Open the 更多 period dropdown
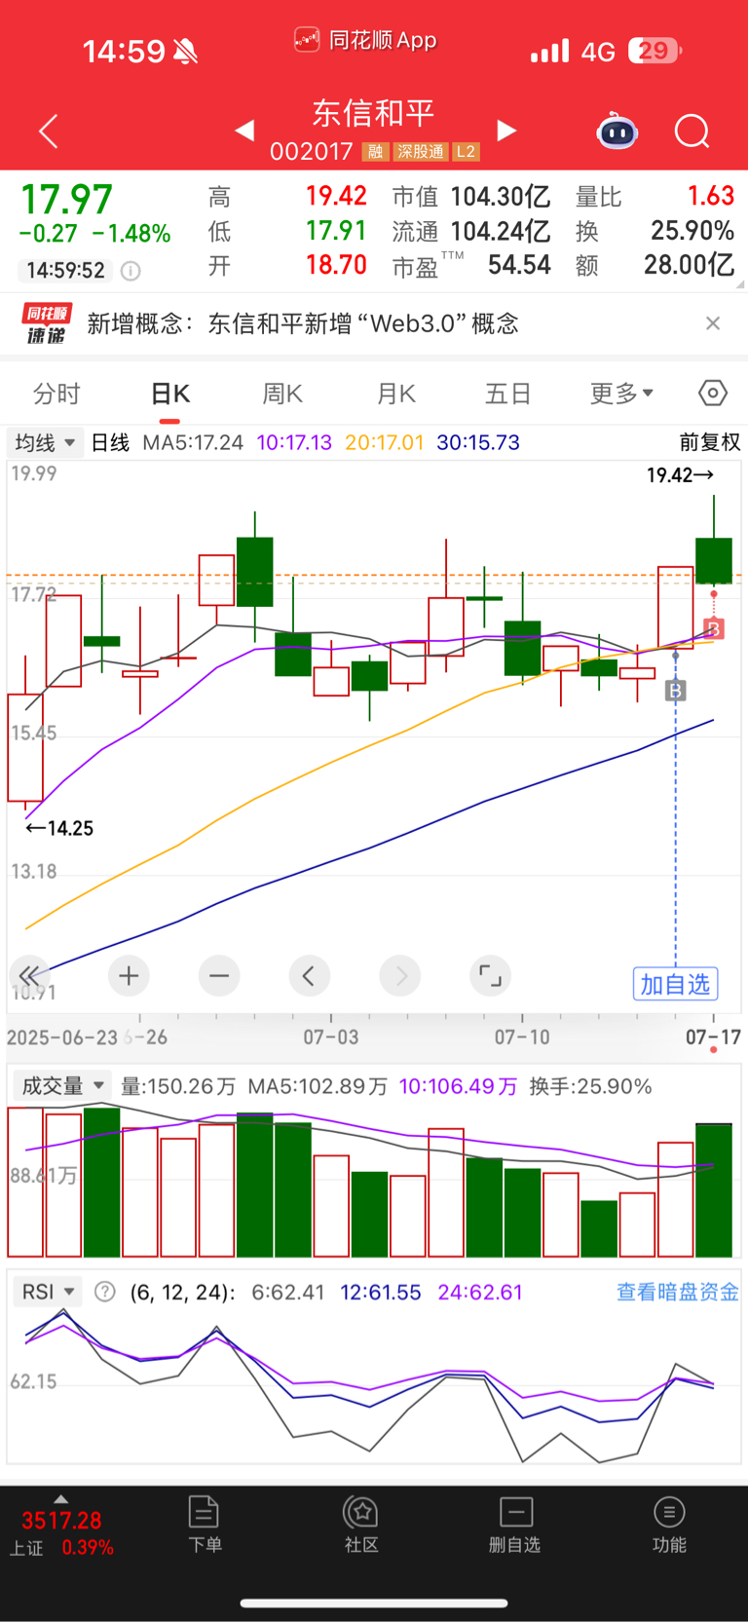 point(621,394)
